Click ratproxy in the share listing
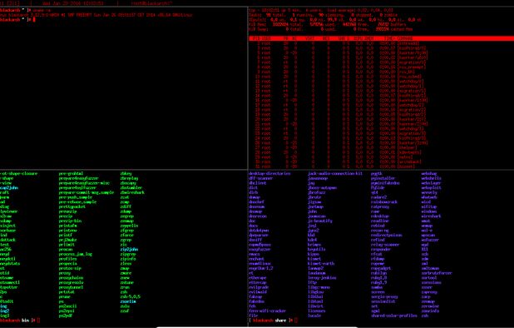This screenshot has height=328, width=514. pyautogui.click(x=380, y=206)
